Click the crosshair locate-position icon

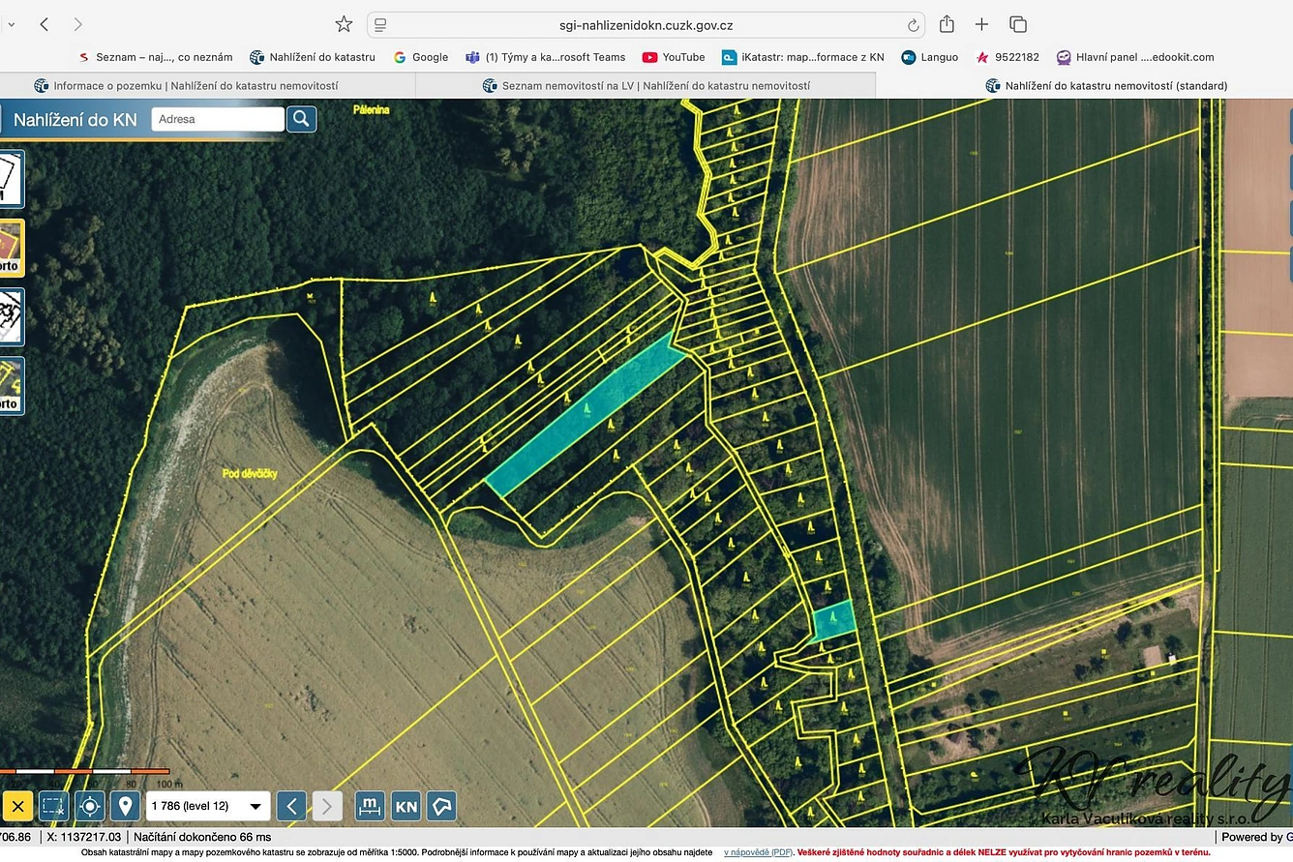[x=89, y=806]
